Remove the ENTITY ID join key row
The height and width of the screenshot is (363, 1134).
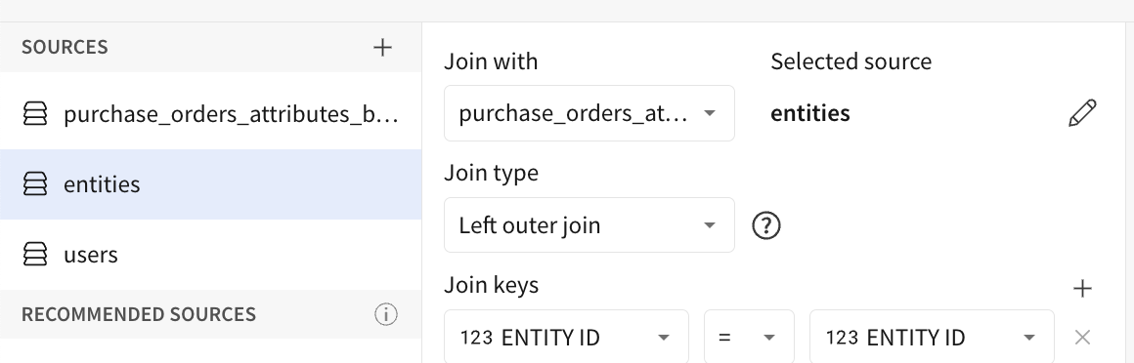coord(1082,337)
